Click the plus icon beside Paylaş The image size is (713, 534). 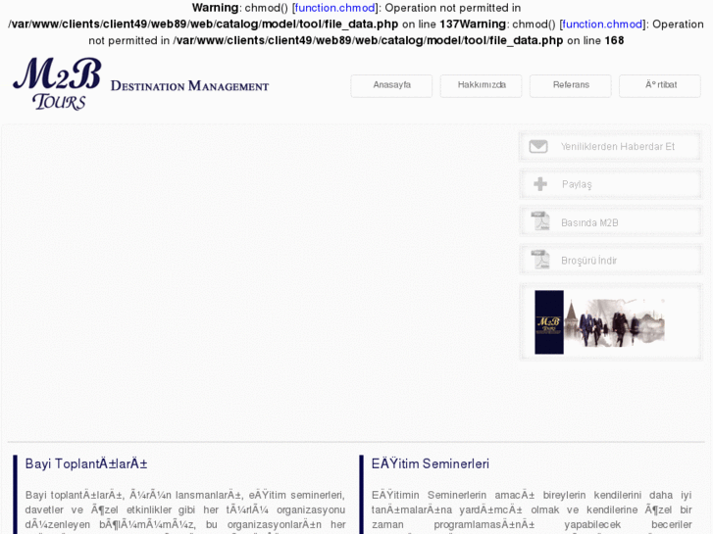coord(540,184)
